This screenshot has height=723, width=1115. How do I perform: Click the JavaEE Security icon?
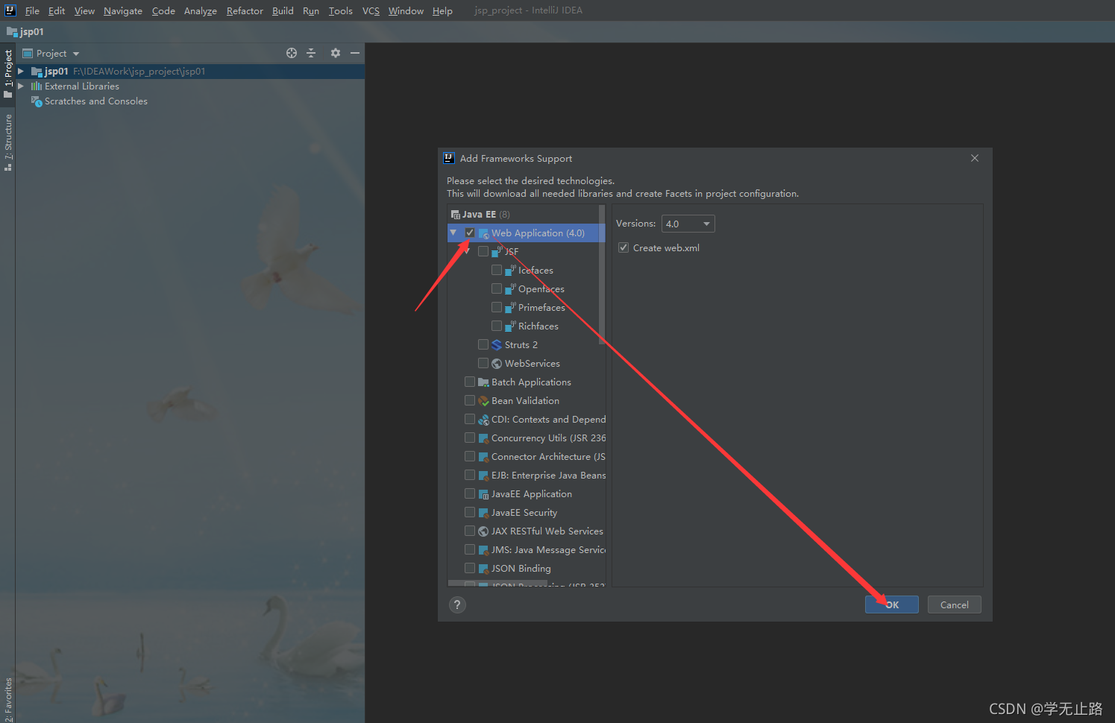(483, 513)
